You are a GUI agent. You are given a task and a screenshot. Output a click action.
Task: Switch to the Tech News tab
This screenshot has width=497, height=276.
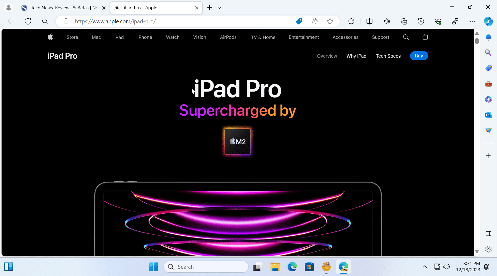click(x=60, y=8)
